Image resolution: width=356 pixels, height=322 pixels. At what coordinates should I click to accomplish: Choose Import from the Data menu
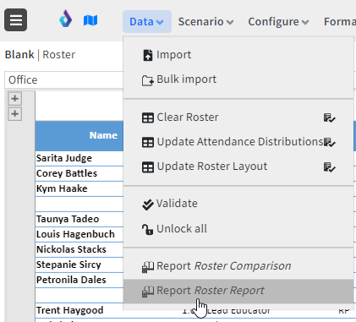click(x=238, y=55)
